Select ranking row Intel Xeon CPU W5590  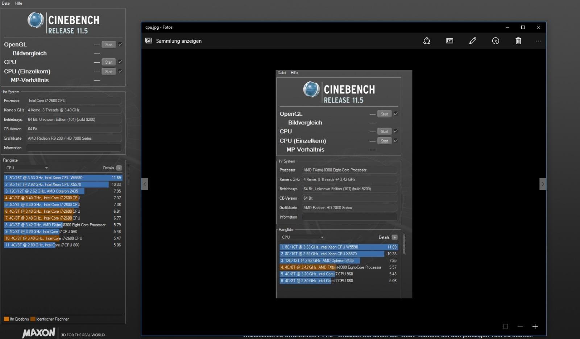pos(63,178)
